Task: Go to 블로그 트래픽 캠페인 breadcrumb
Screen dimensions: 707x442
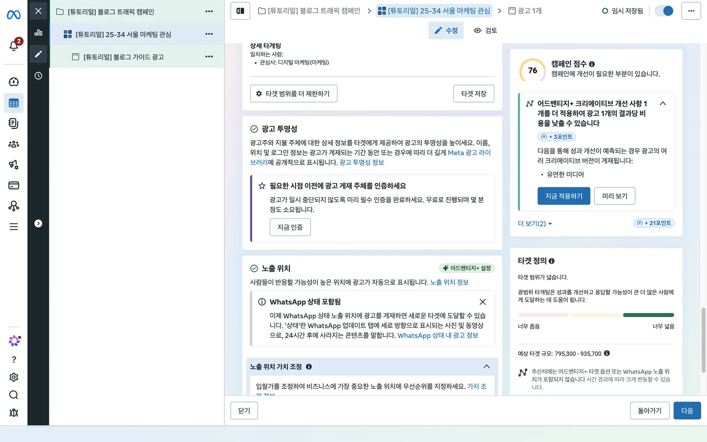Action: click(309, 11)
